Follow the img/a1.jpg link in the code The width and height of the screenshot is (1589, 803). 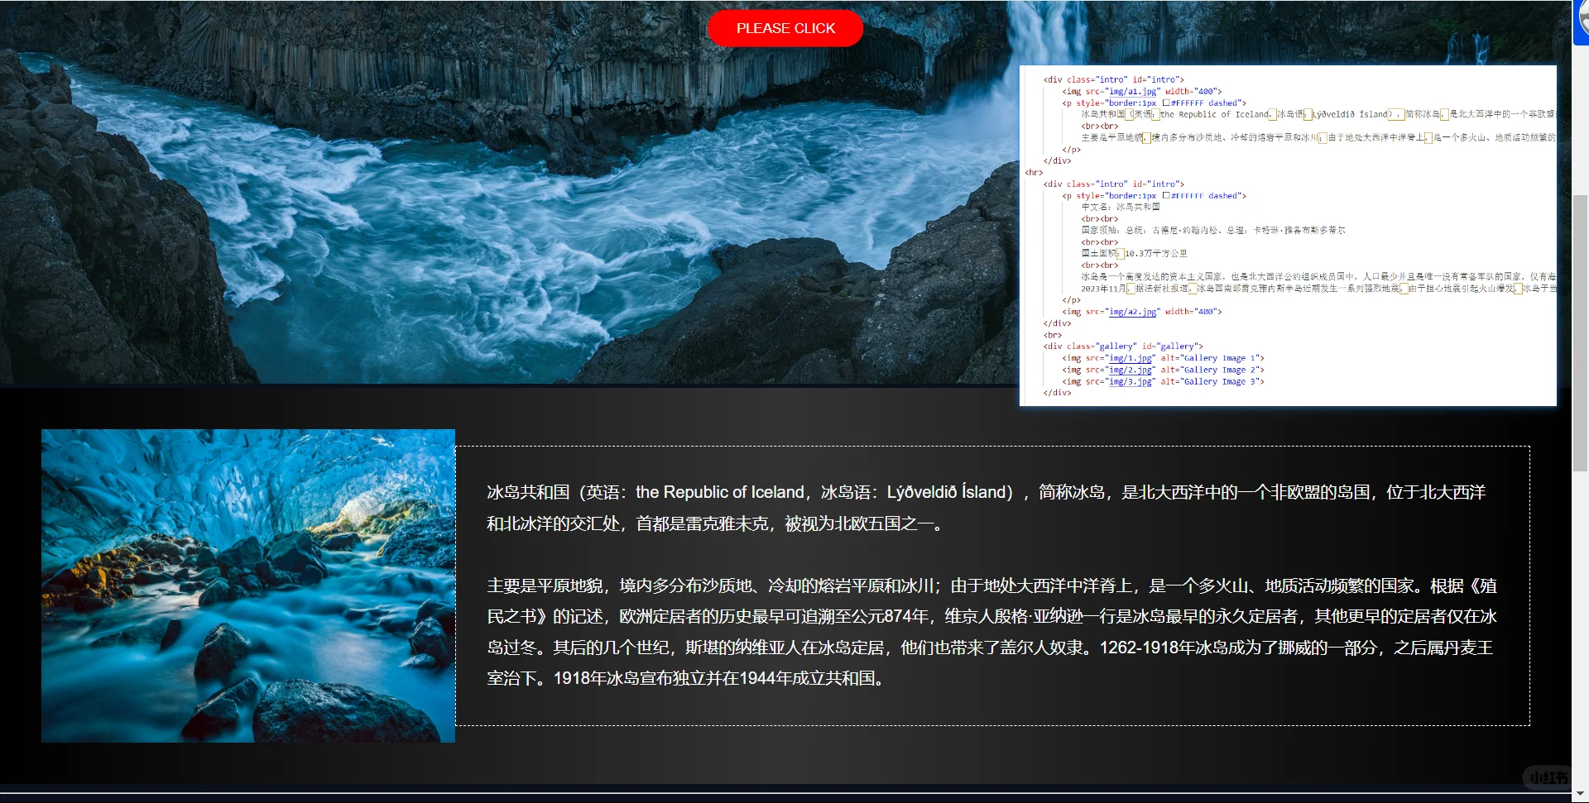pos(1133,92)
